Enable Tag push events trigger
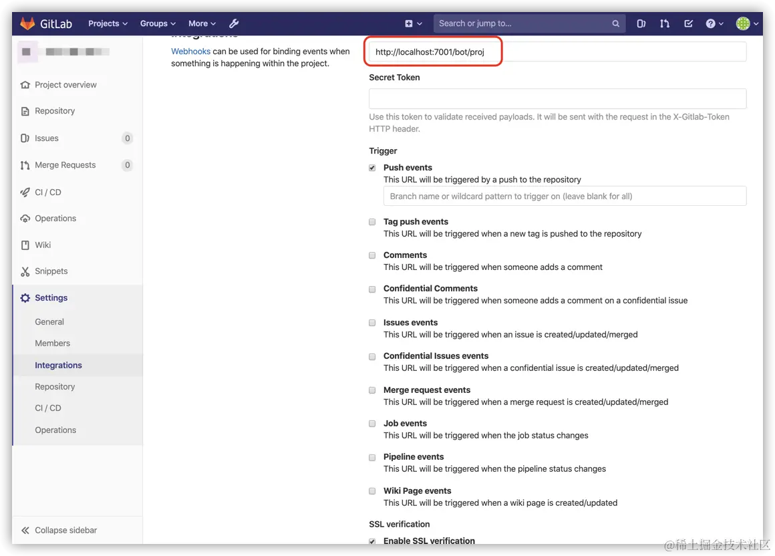Screen dimensions: 775x556 point(372,222)
